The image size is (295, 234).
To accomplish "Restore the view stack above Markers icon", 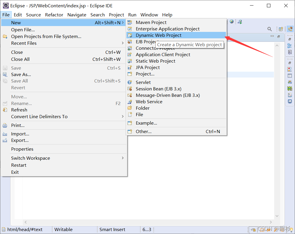I will [x=290, y=63].
